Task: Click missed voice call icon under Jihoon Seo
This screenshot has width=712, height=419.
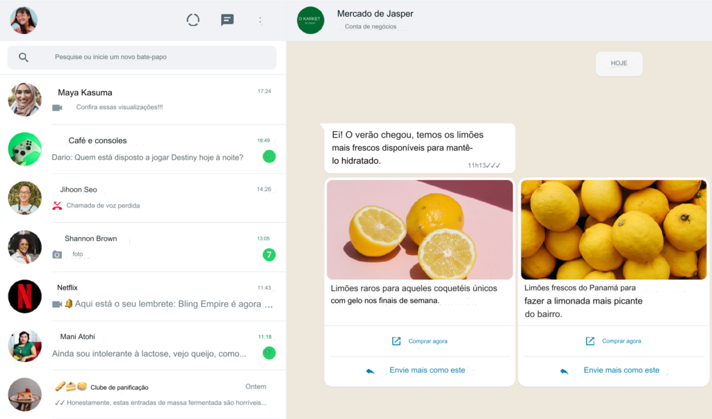Action: [x=57, y=206]
